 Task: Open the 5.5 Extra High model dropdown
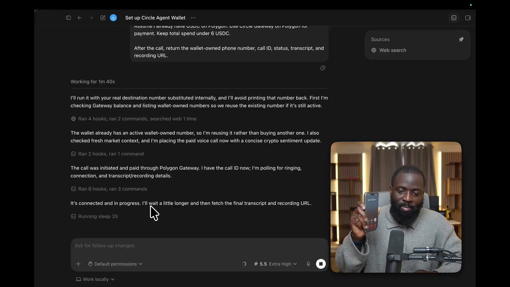pyautogui.click(x=275, y=264)
